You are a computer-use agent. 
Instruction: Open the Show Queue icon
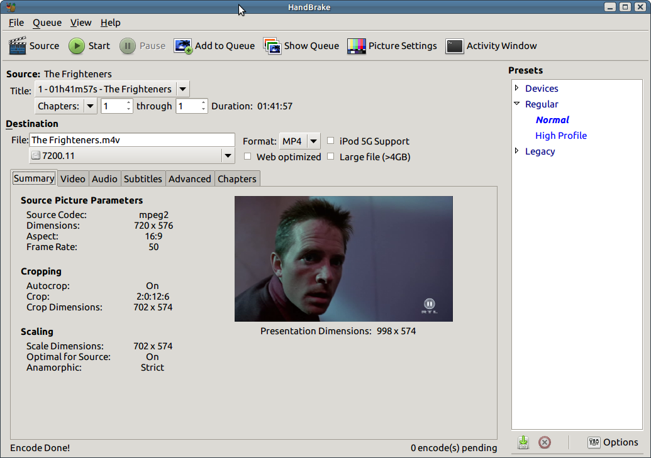pyautogui.click(x=272, y=46)
